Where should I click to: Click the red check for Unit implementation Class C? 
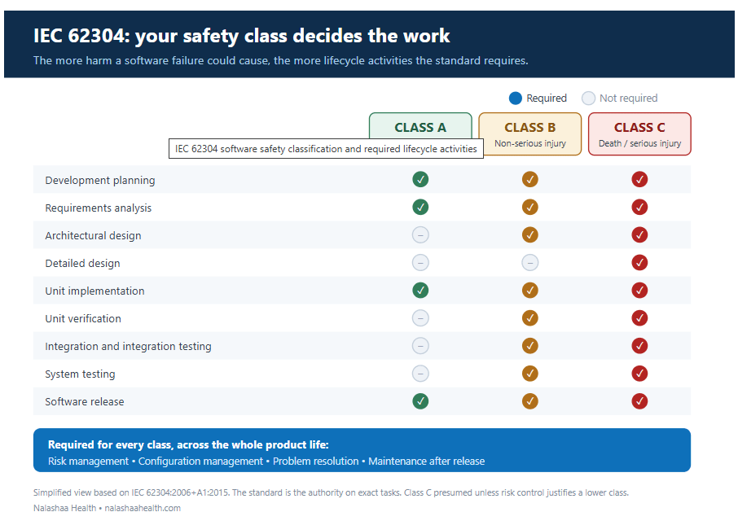pos(639,291)
